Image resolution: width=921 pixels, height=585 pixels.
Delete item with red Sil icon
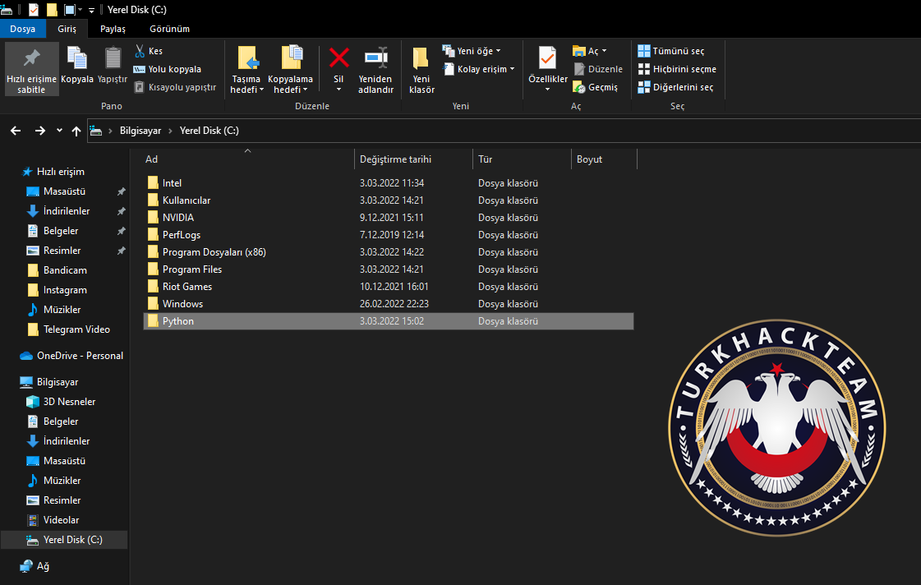point(338,58)
